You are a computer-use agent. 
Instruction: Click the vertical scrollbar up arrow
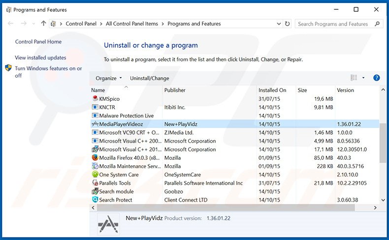point(383,90)
